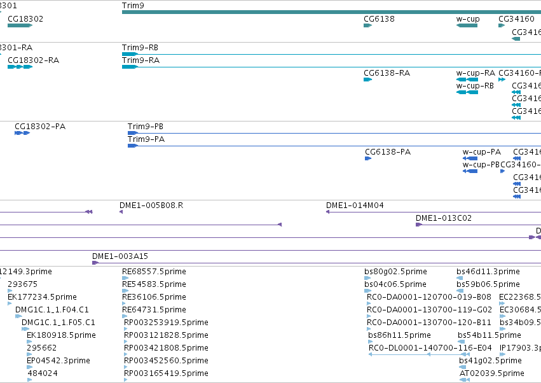
Task: Click the Trim9-PA protein label
Action: 146,139
